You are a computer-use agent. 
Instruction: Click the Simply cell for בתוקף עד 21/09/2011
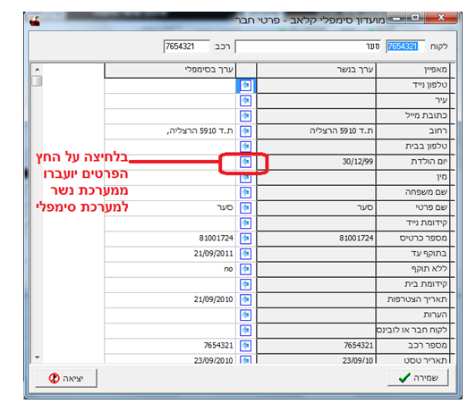pos(170,254)
